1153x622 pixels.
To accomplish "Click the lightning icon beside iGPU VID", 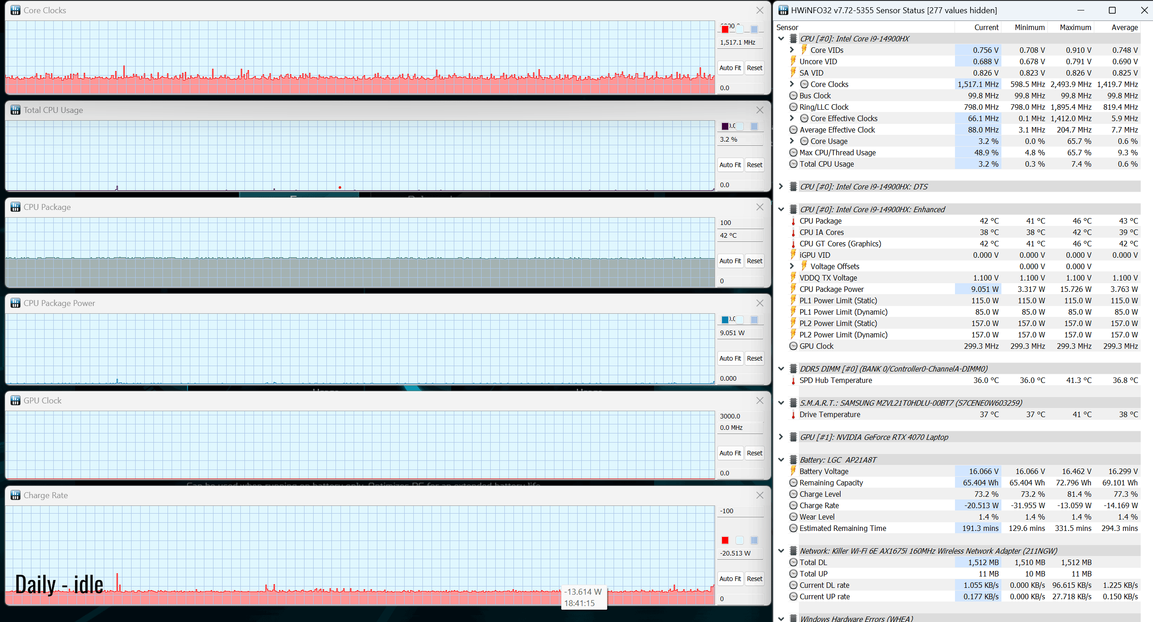I will 793,255.
